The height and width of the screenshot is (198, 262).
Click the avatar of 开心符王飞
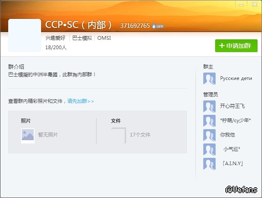209,106
